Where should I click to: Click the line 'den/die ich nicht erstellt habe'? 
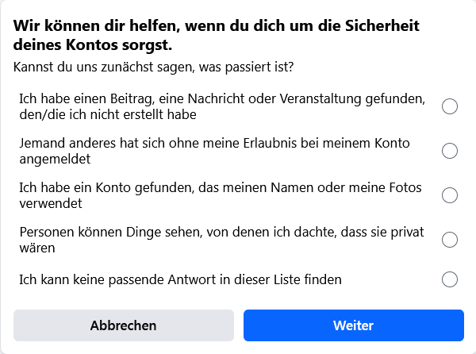click(x=107, y=114)
